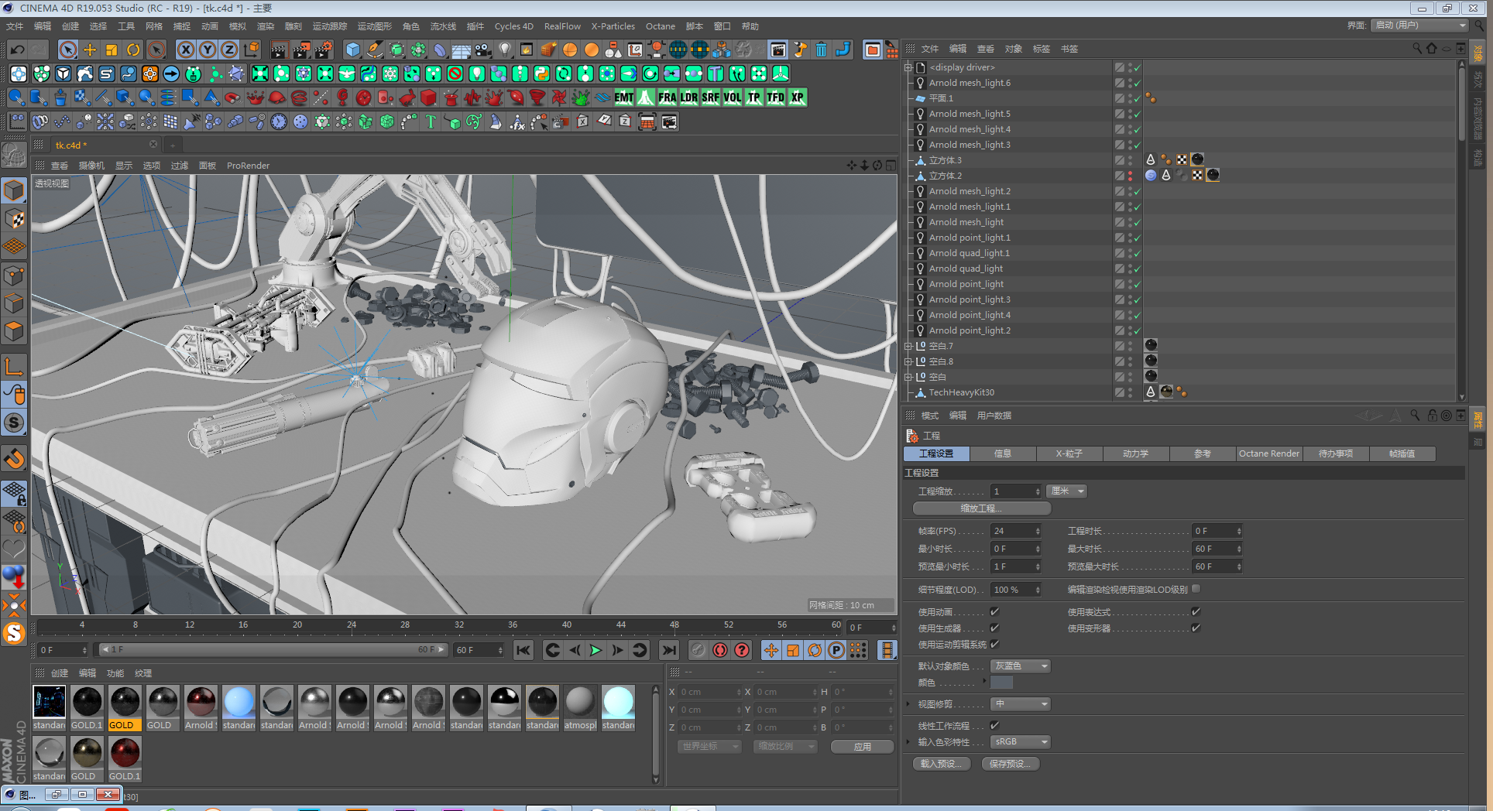Click the record keyframe red icon
1493x811 pixels.
coord(720,650)
